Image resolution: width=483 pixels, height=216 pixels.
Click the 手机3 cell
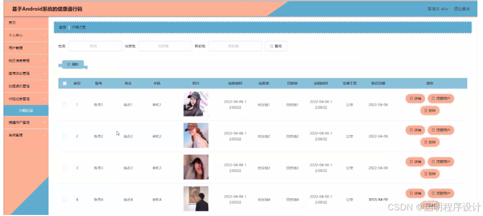click(x=157, y=168)
